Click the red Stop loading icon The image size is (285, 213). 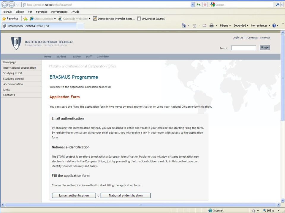pyautogui.click(x=205, y=5)
